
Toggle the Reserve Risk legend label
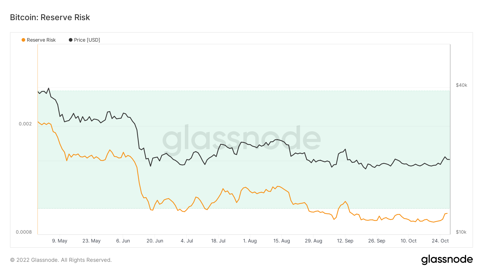click(x=41, y=40)
